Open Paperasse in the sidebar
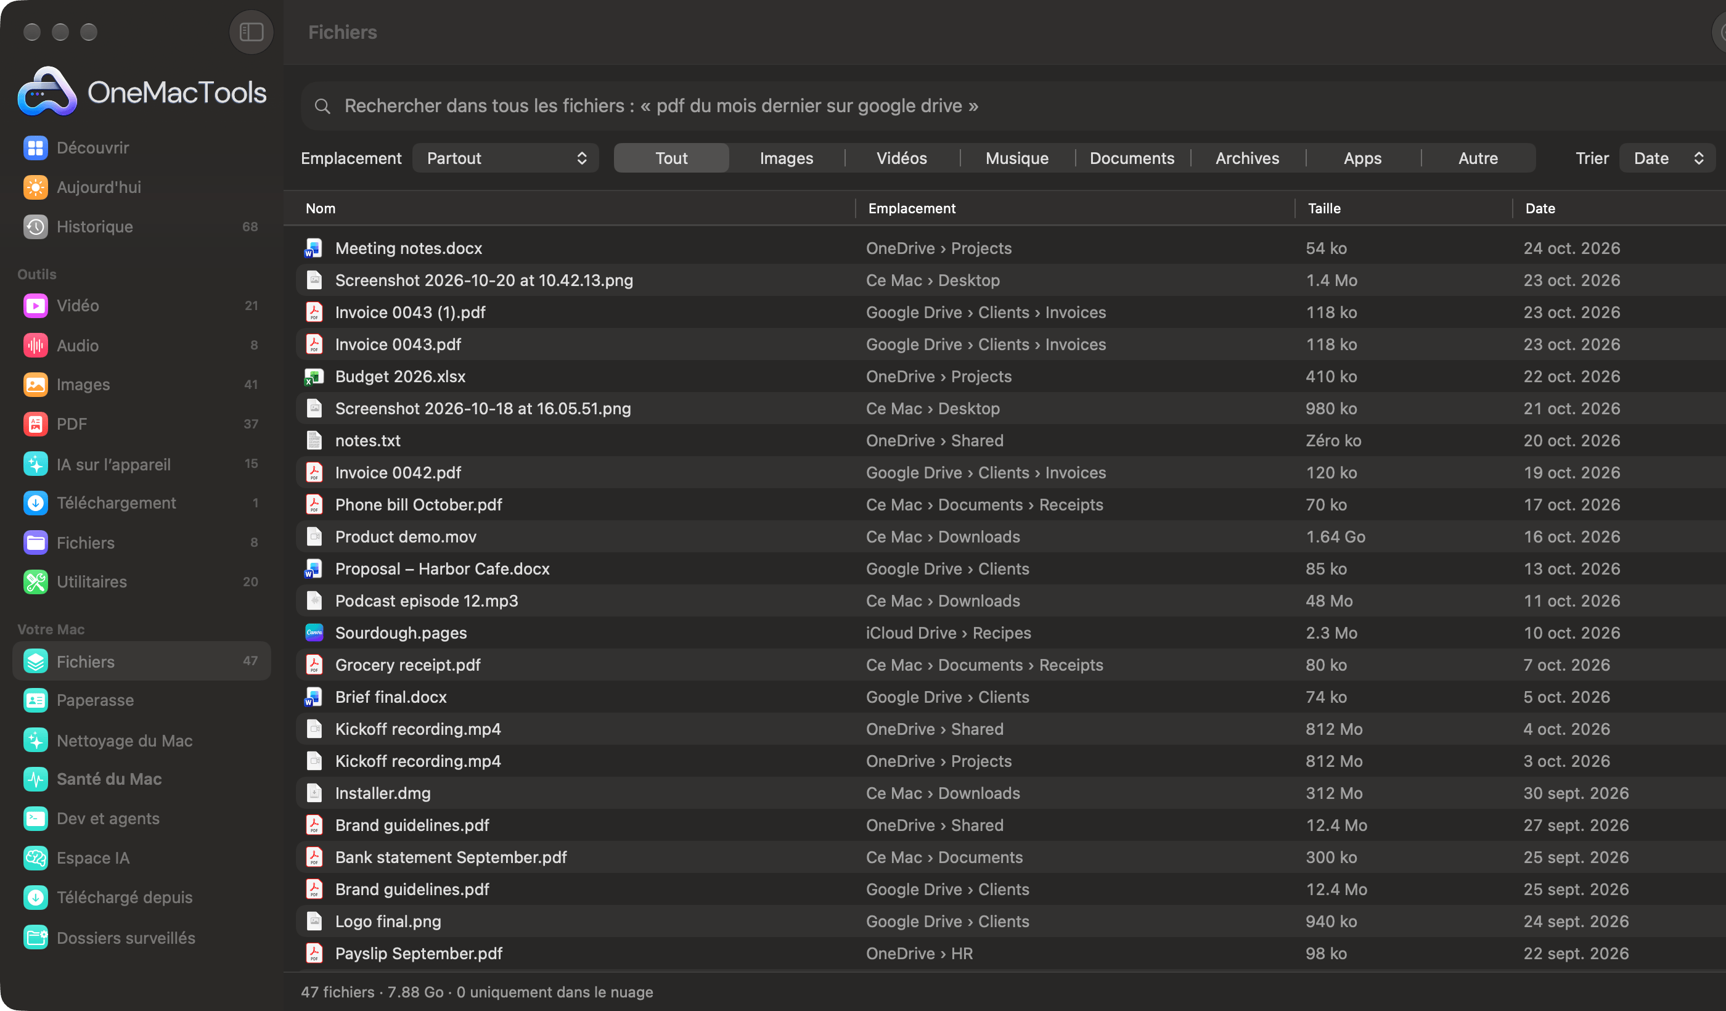Viewport: 1726px width, 1011px height. point(141,700)
